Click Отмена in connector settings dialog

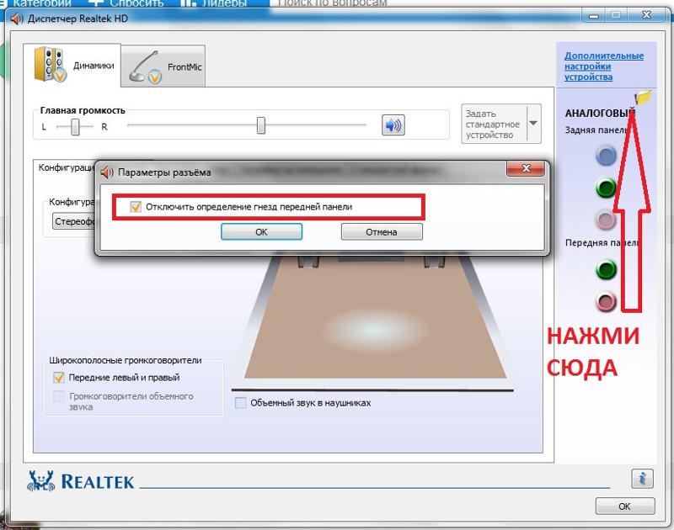coord(382,231)
